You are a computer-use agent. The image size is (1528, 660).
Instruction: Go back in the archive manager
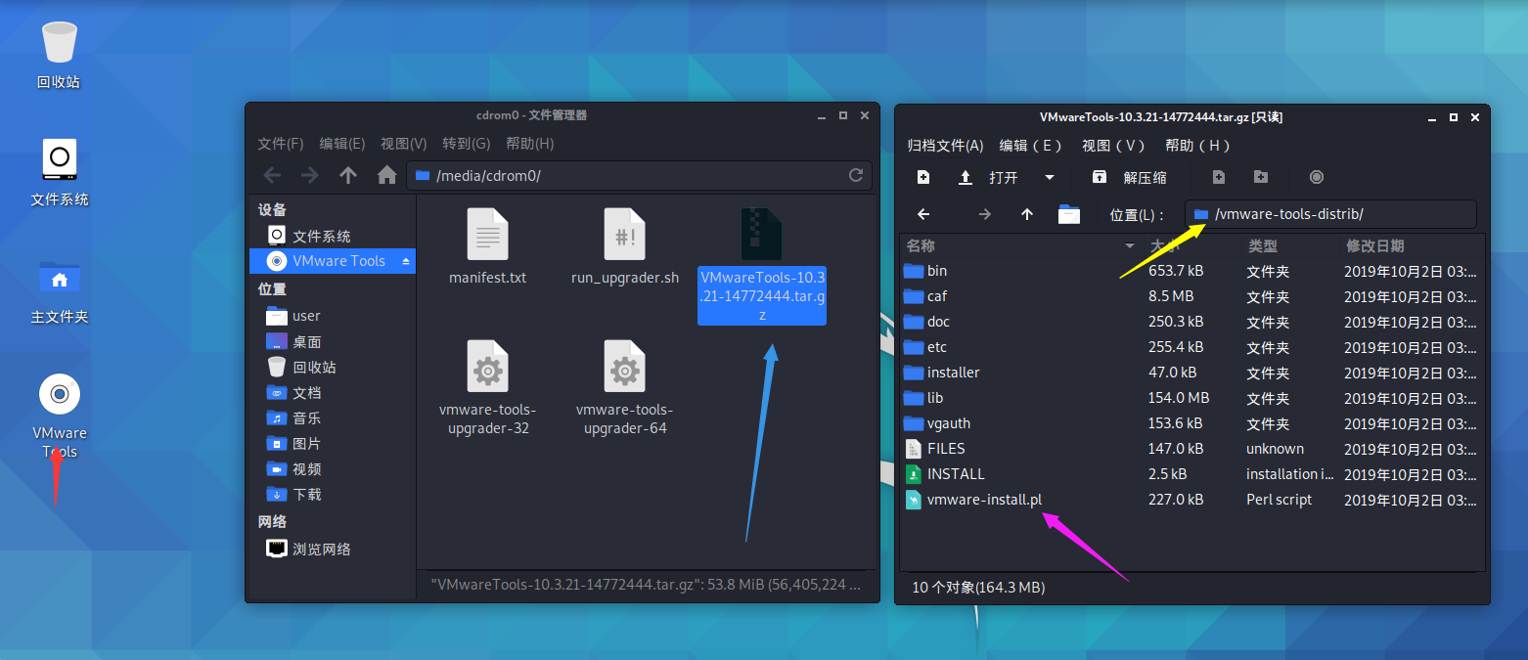[x=922, y=214]
